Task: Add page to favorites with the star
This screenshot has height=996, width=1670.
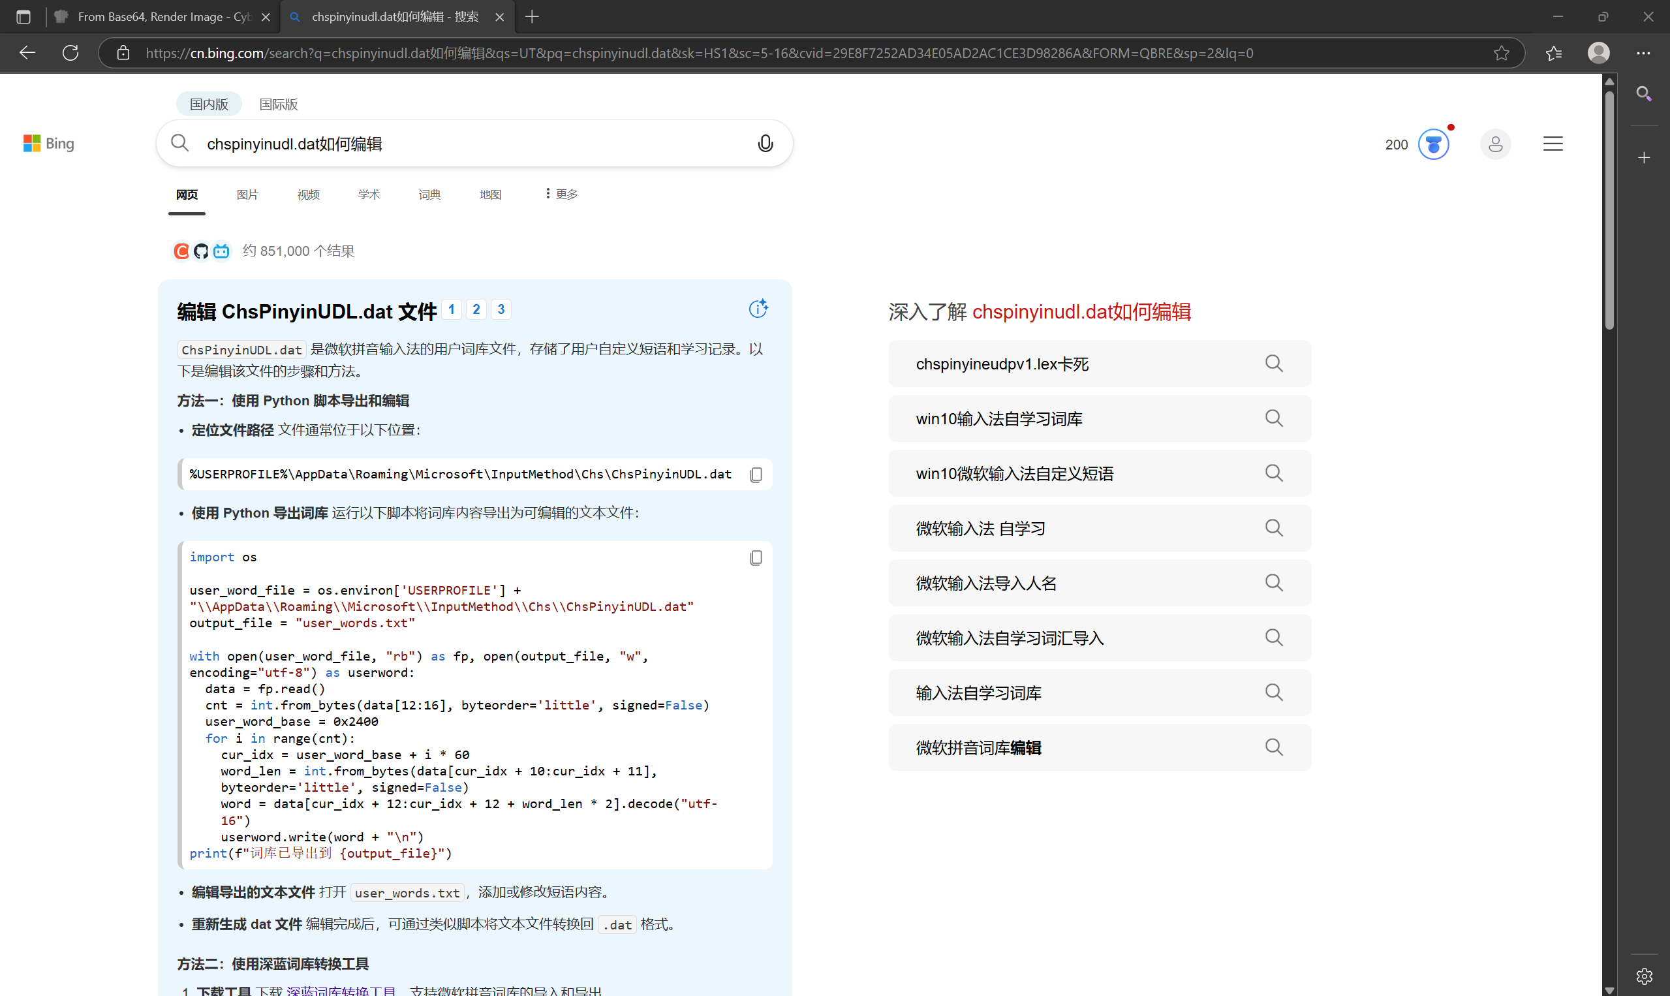Action: coord(1501,53)
